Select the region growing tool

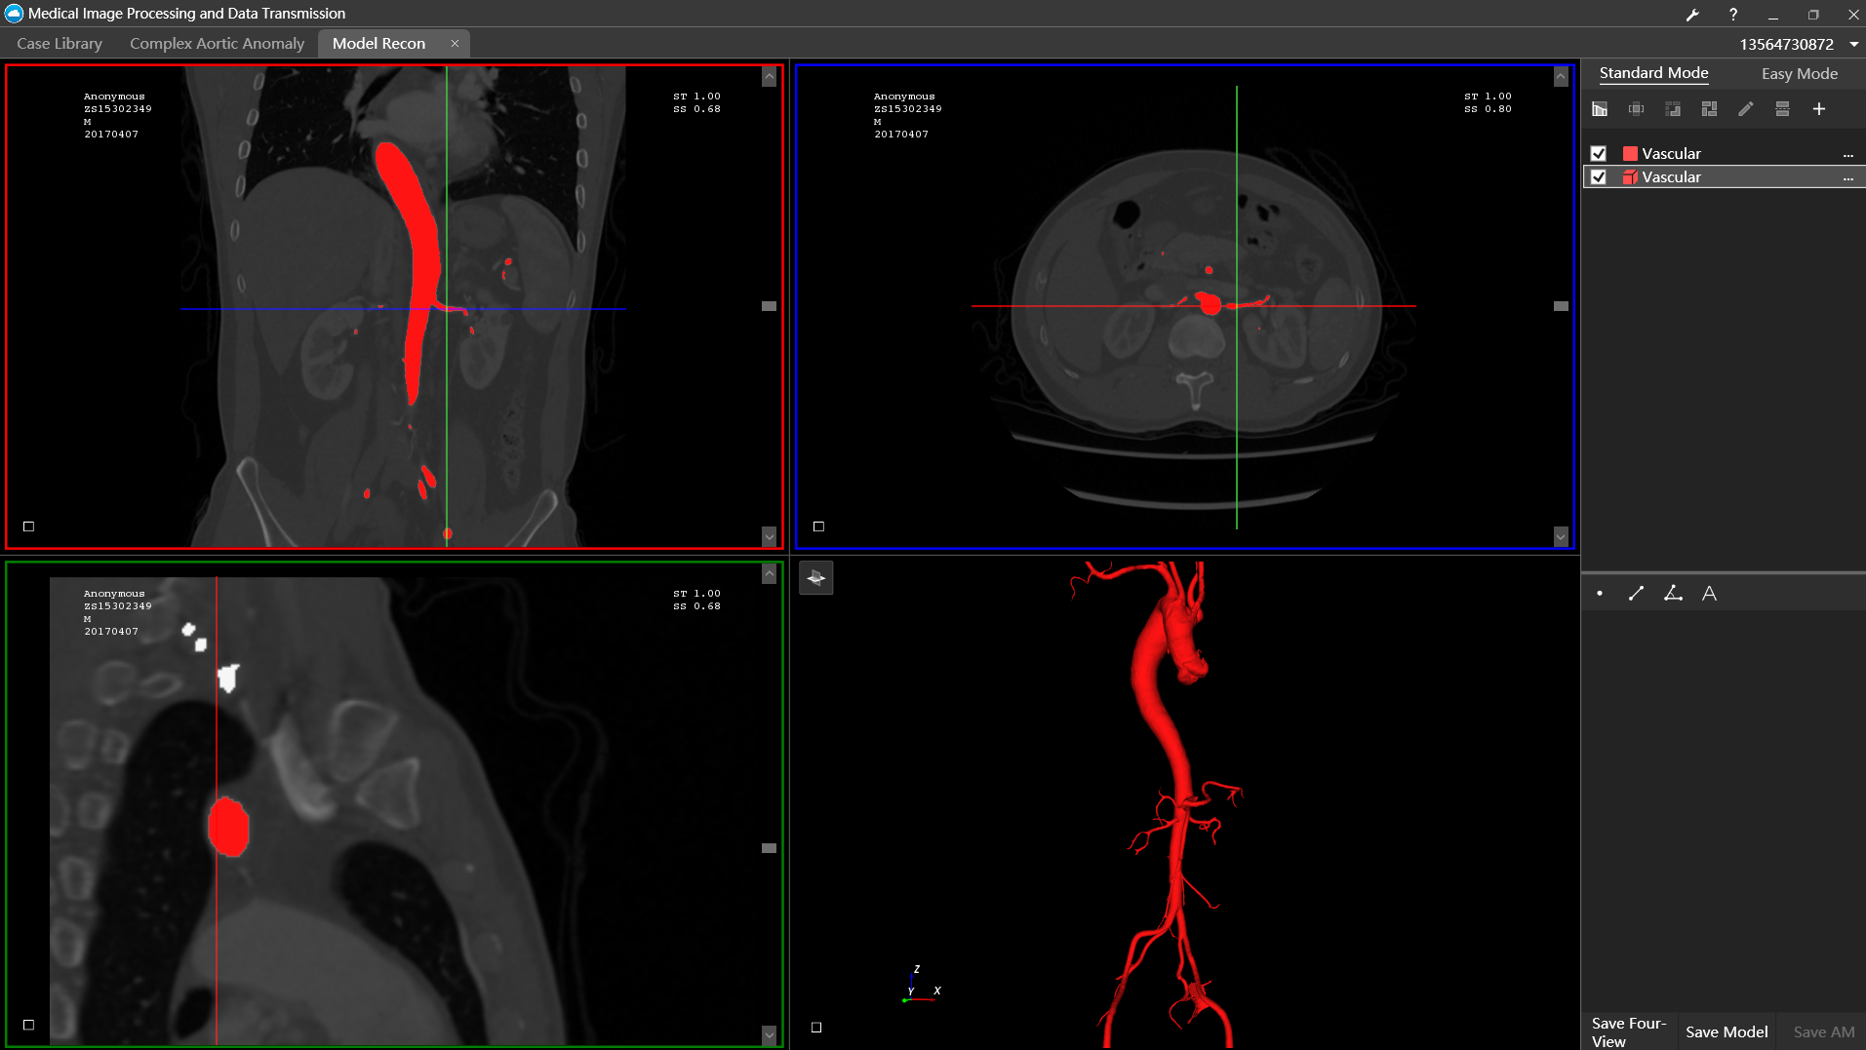coord(1673,109)
